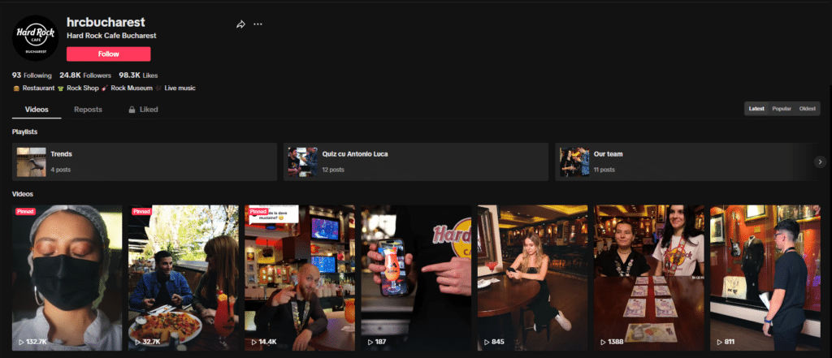Click the play icon beside 1388

tap(604, 342)
